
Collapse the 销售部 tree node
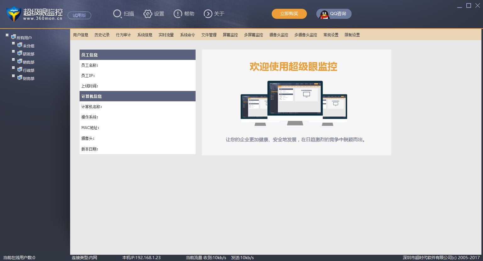click(x=13, y=59)
